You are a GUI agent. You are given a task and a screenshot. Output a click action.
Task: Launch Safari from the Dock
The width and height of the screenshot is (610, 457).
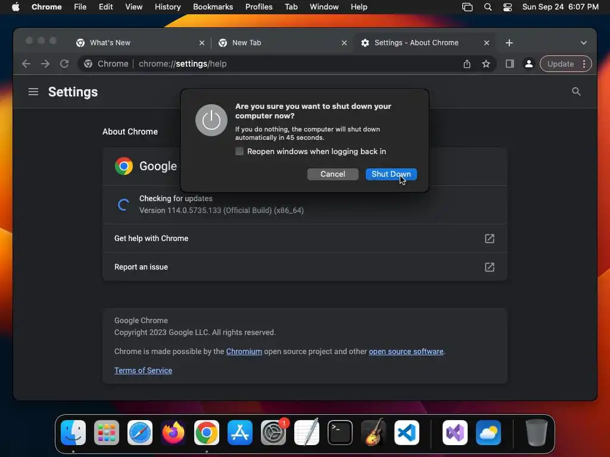pos(139,433)
